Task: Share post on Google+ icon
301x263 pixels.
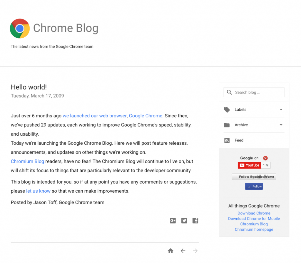Action: point(173,221)
